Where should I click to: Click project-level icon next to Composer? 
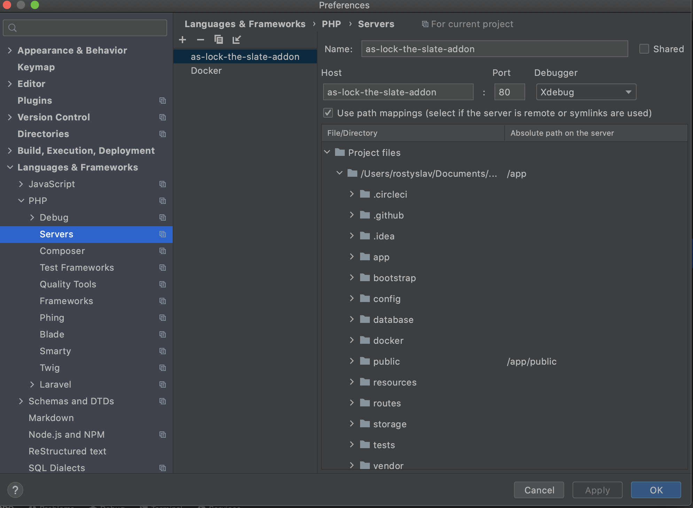pyautogui.click(x=162, y=251)
